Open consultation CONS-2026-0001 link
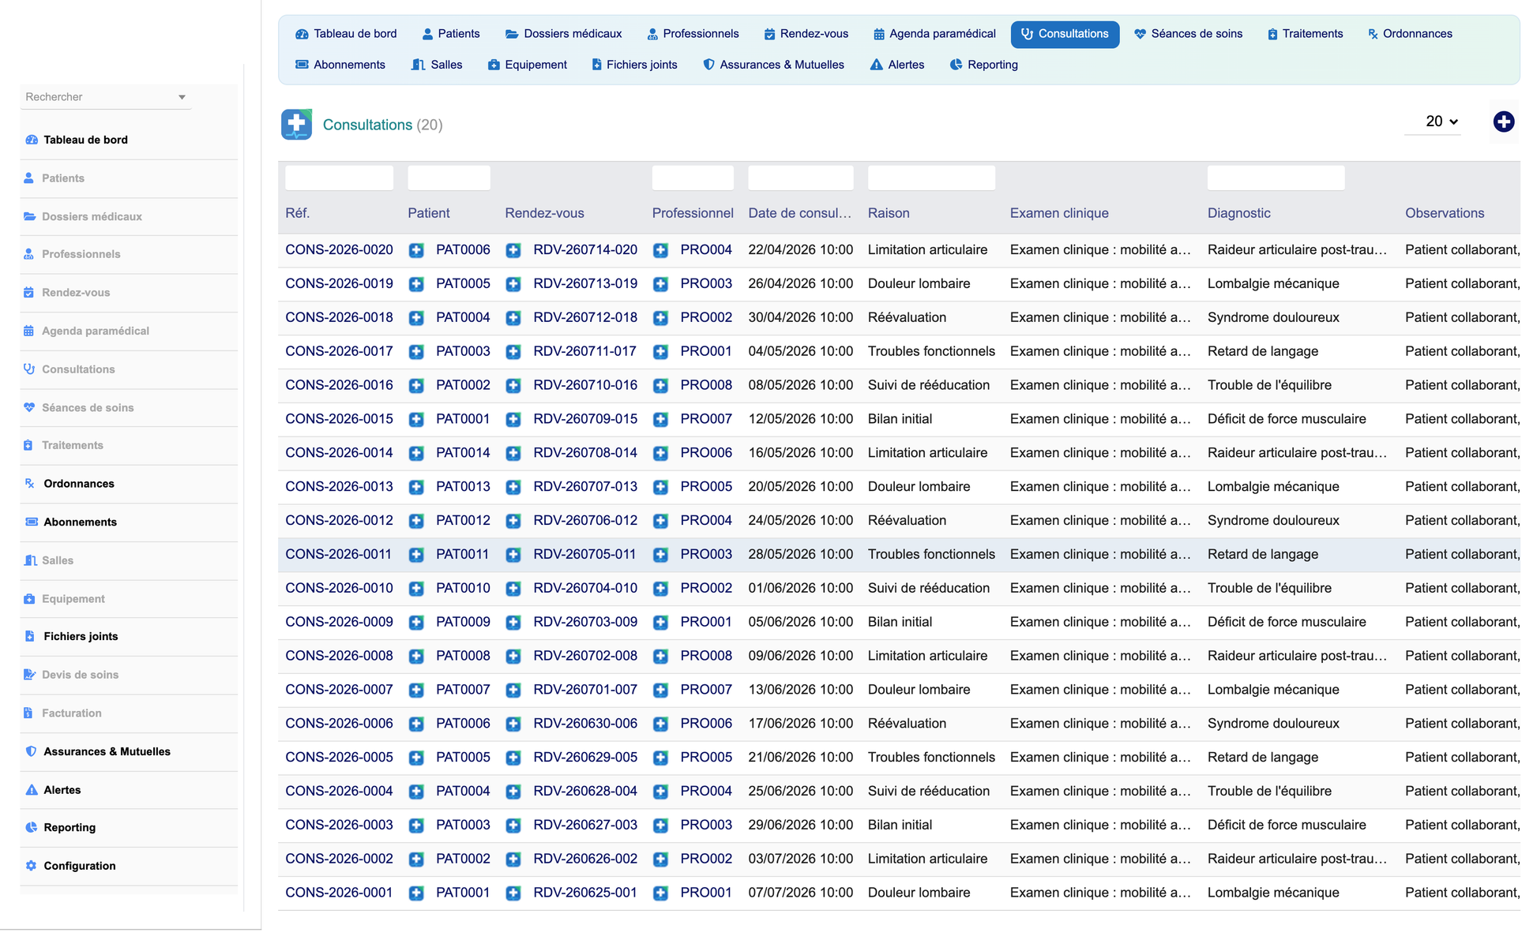1537x951 pixels. (x=339, y=893)
